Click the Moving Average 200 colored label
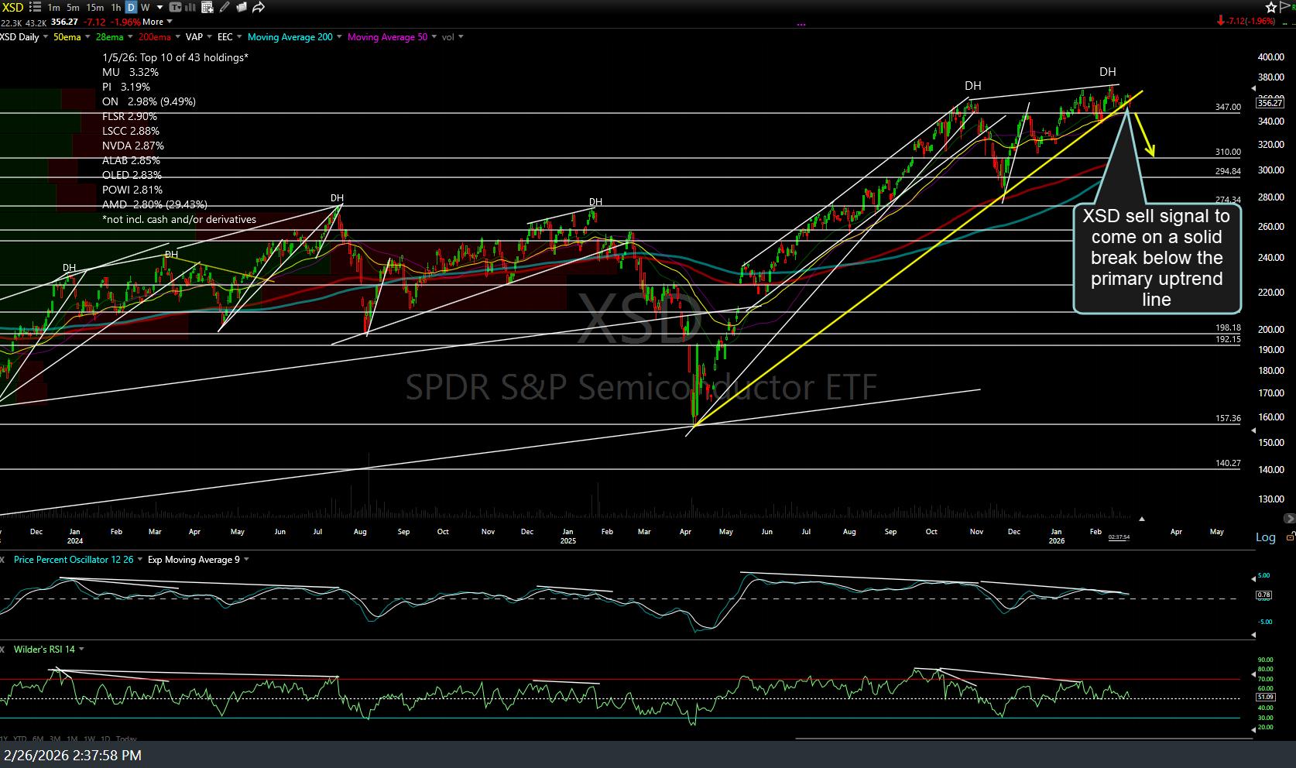This screenshot has width=1296, height=768. coord(290,37)
